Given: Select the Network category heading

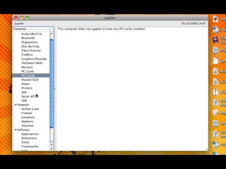Looking at the screenshot, I should (x=23, y=105).
